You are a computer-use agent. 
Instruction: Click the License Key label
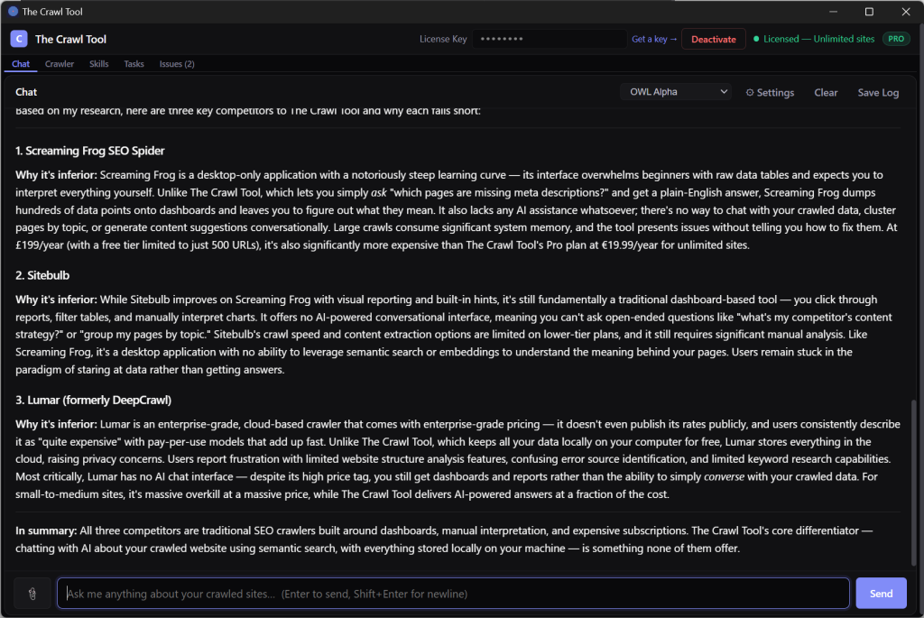[x=442, y=39]
